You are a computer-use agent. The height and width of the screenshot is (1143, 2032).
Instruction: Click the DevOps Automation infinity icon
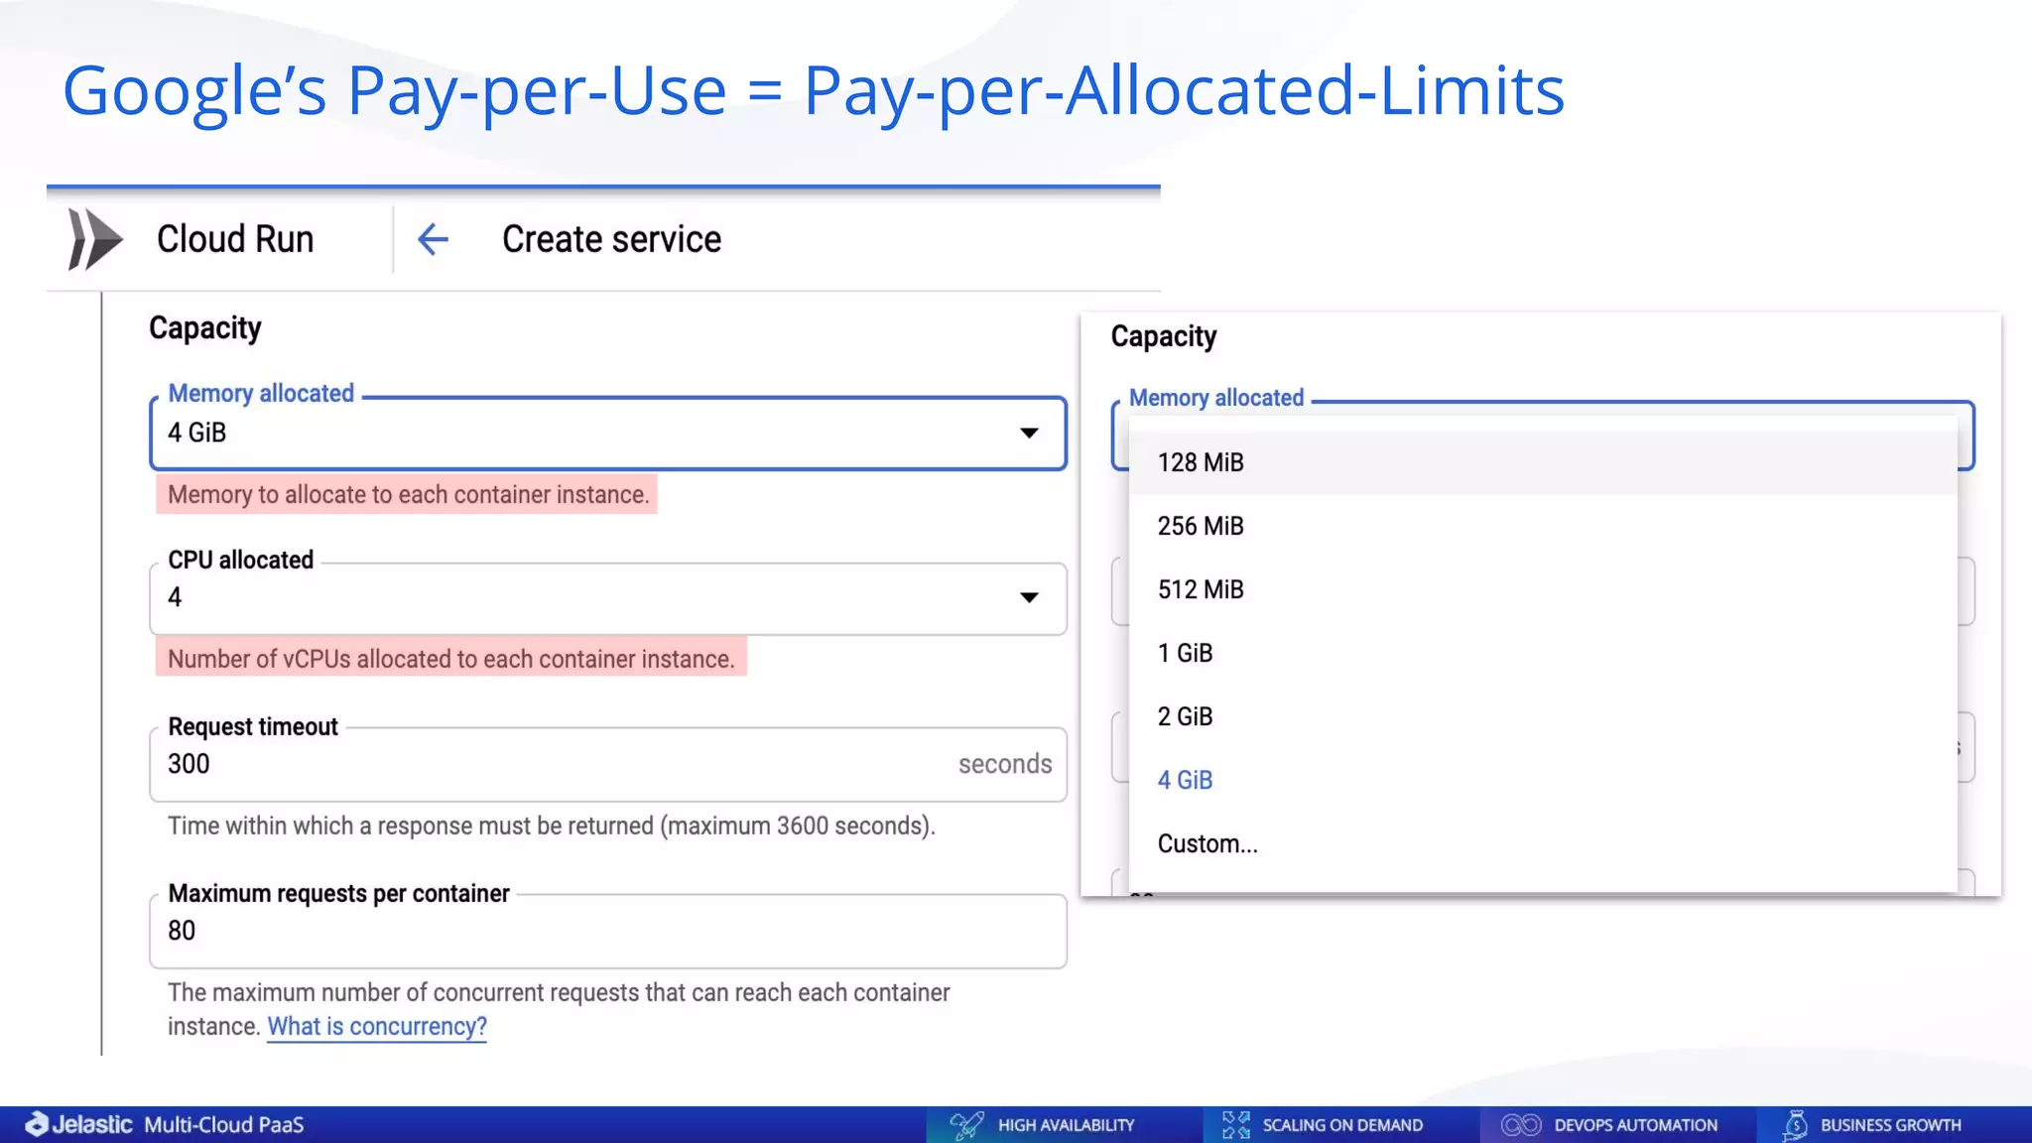tap(1521, 1125)
